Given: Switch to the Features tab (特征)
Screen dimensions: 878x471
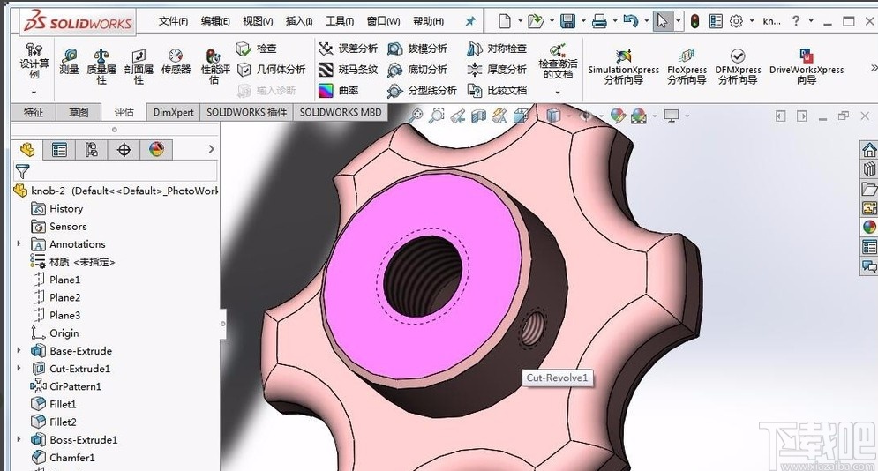Looking at the screenshot, I should [34, 112].
